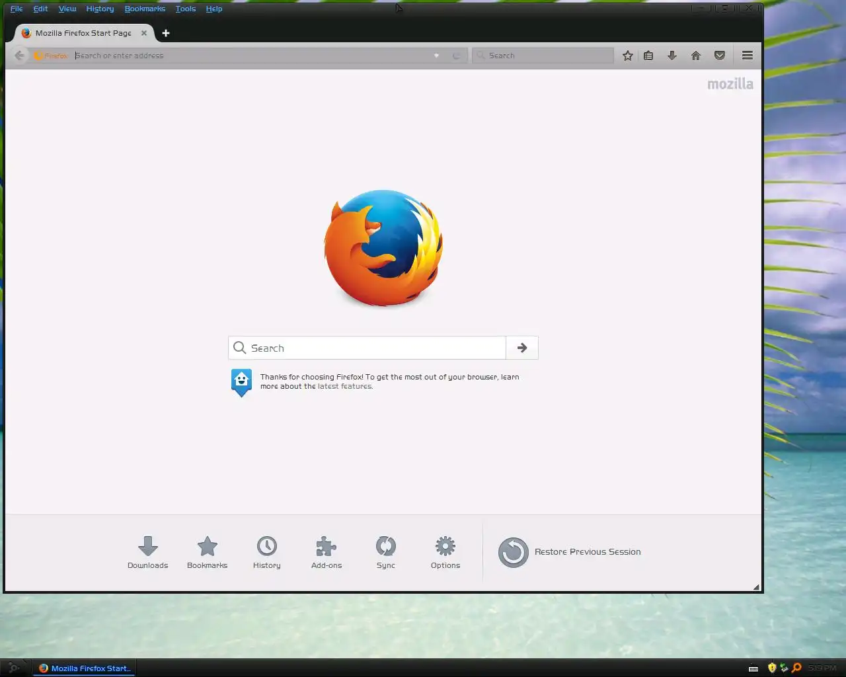The image size is (846, 677).
Task: Open History from start page launcher
Action: pos(267,553)
